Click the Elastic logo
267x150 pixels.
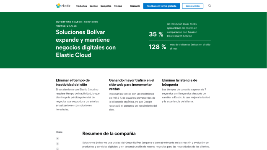tap(63, 6)
